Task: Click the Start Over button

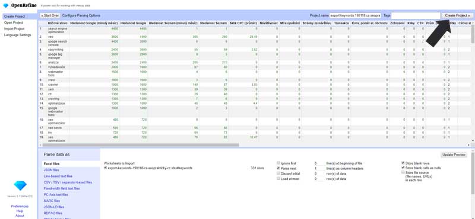Action: [x=50, y=15]
